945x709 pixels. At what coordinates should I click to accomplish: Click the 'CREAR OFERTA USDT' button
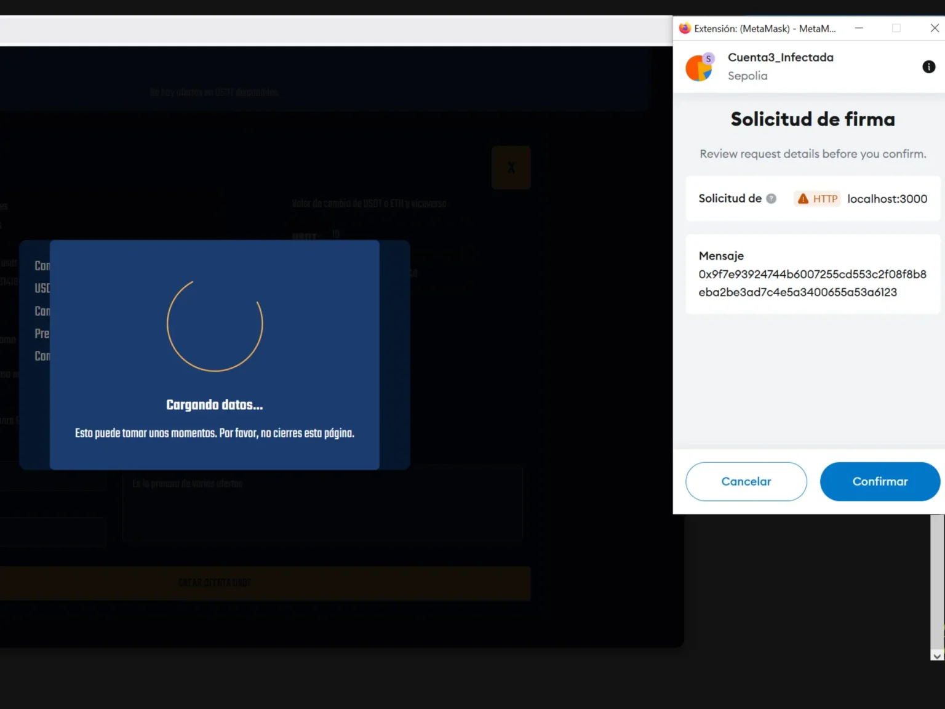(214, 582)
